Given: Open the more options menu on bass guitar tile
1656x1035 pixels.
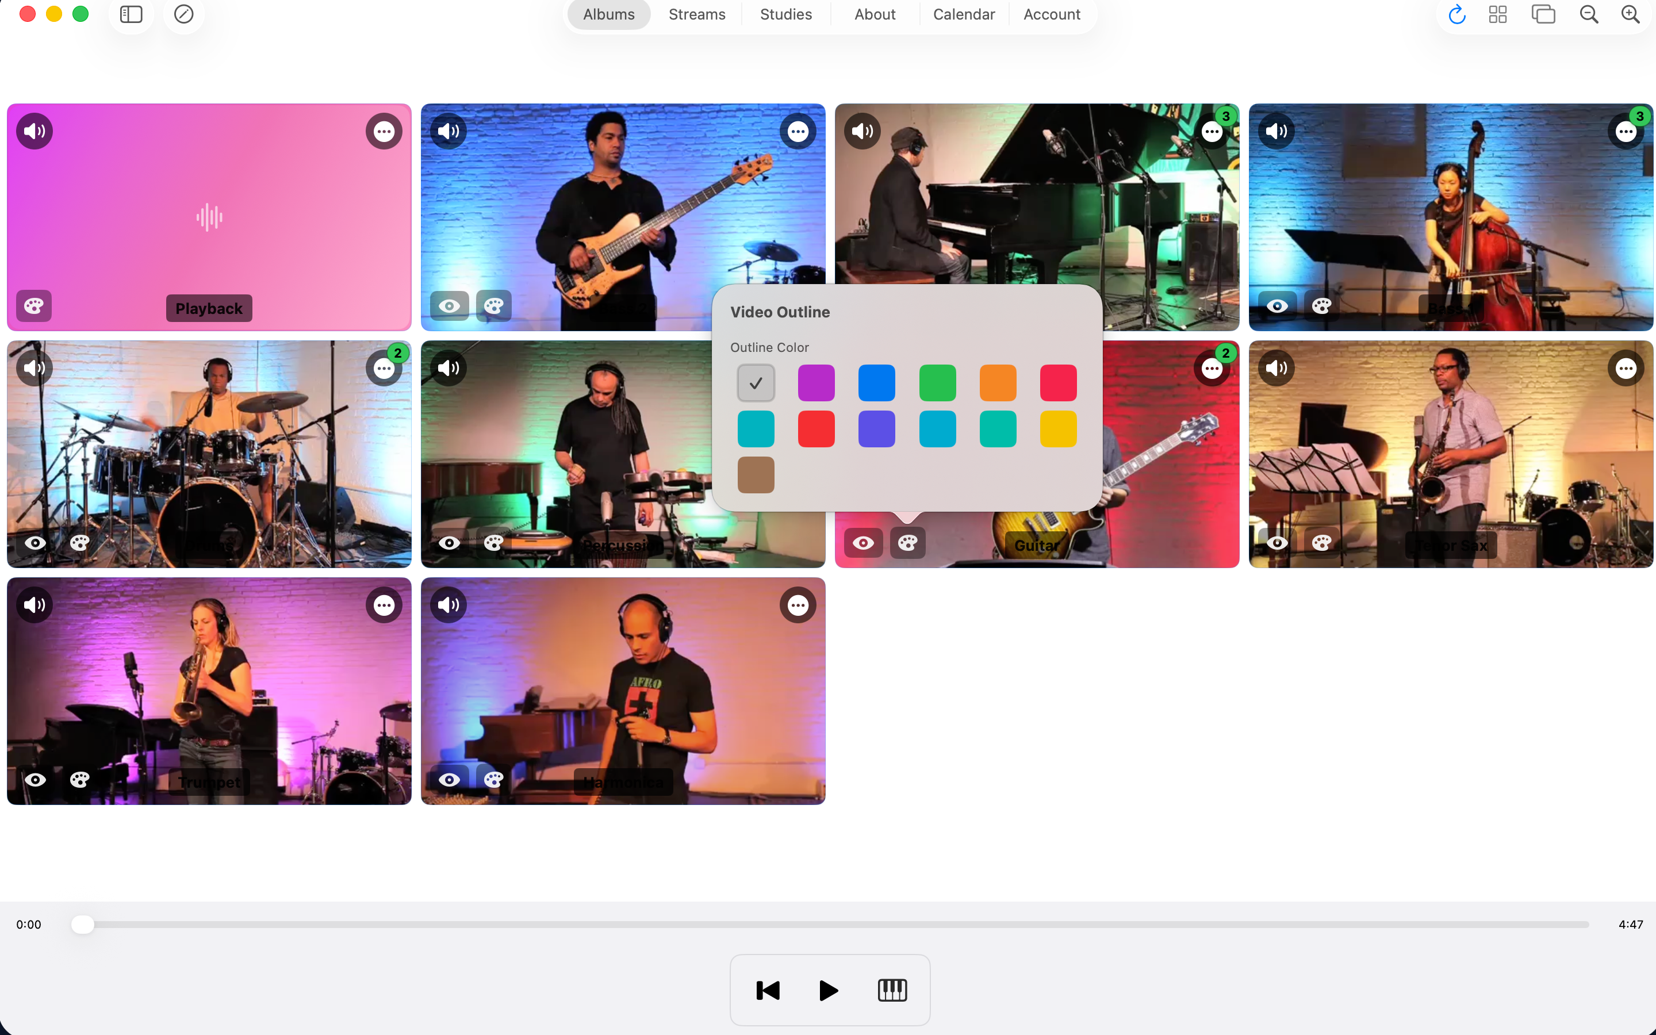Looking at the screenshot, I should click(x=798, y=132).
